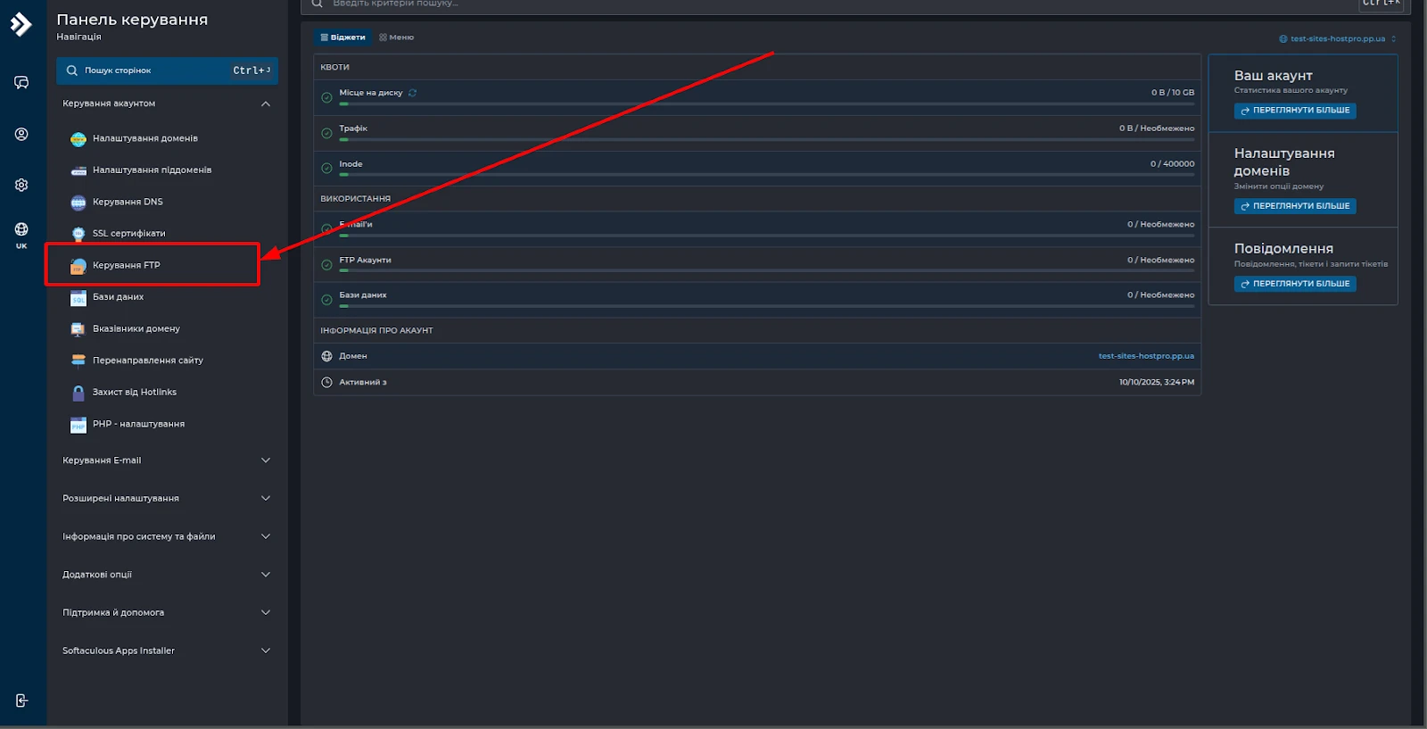
Task: Select Керування FTP in the navigation
Action: click(x=127, y=265)
